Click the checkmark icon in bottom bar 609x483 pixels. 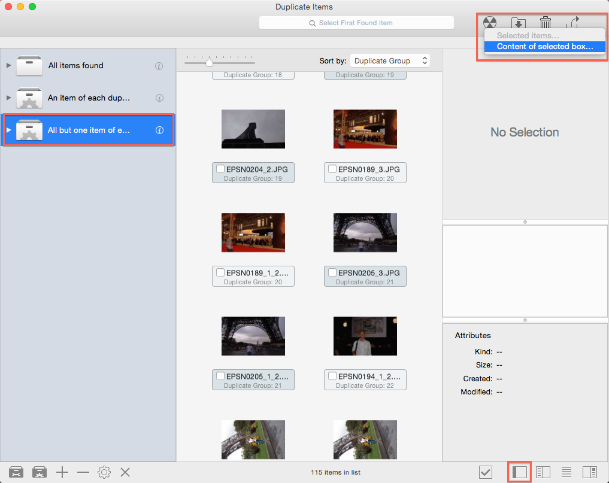(486, 472)
